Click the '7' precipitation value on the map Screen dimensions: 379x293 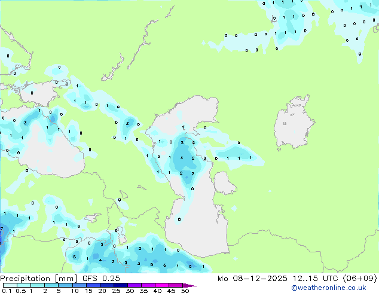point(2,228)
